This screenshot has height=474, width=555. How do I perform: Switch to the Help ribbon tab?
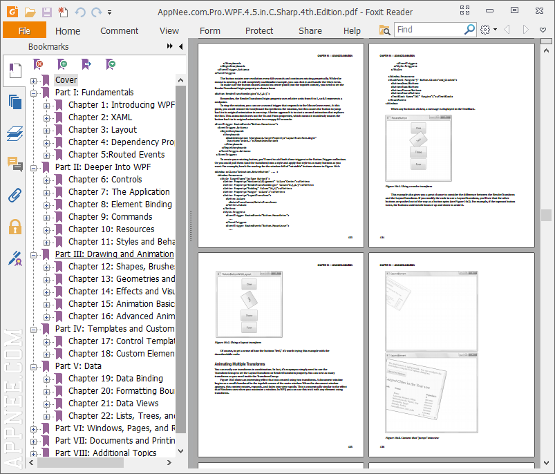(352, 31)
